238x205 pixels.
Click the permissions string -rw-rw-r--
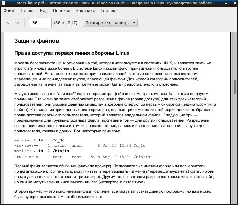click(26, 146)
